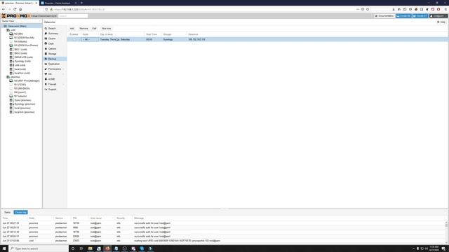This screenshot has width=449, height=252.
Task: Click the taskbar search box
Action: coord(39,248)
